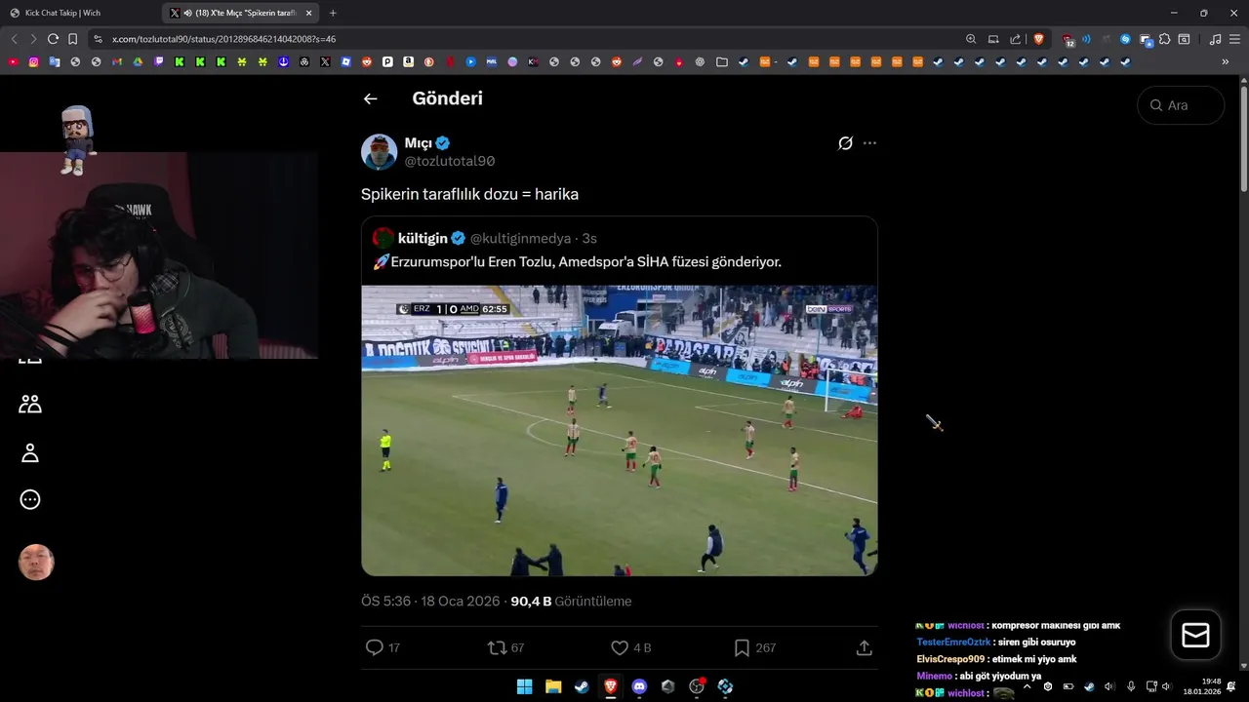Open quoted kültigin account name
This screenshot has width=1249, height=702.
tap(423, 238)
